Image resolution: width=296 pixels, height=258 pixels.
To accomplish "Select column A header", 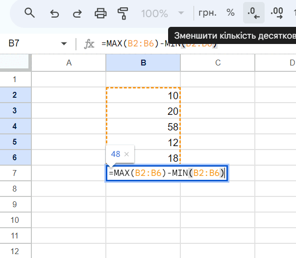I will point(69,63).
